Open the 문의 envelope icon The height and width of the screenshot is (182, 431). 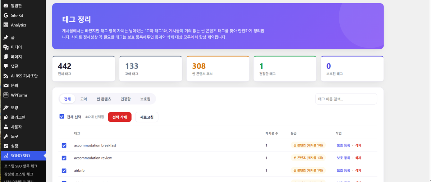tap(6, 86)
